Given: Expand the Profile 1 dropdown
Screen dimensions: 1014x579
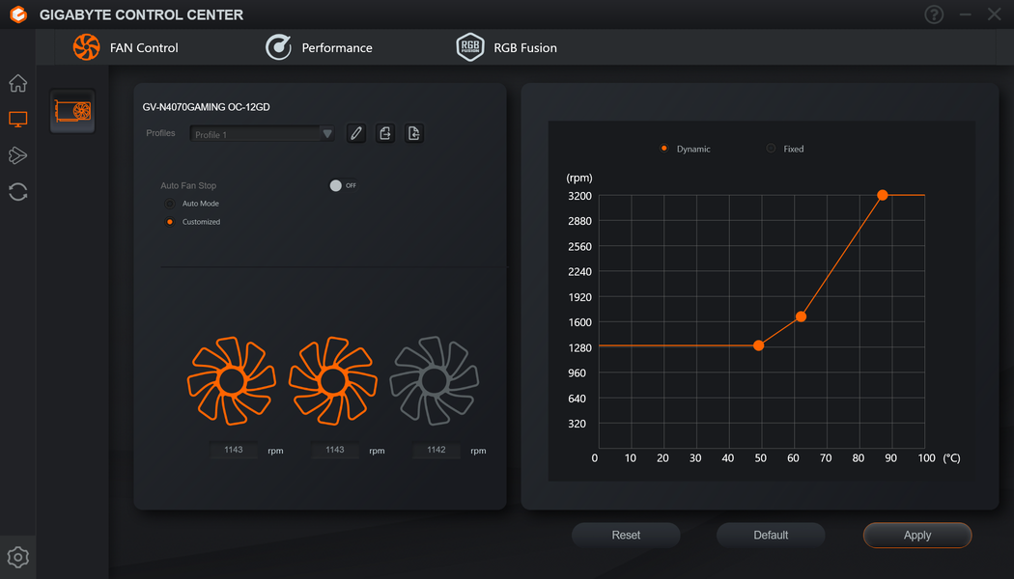Looking at the screenshot, I should point(262,134).
